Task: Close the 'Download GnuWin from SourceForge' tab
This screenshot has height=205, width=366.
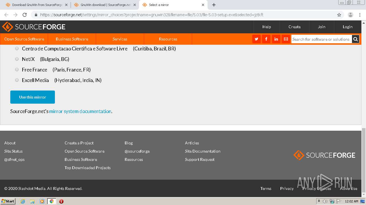Action: click(66, 5)
